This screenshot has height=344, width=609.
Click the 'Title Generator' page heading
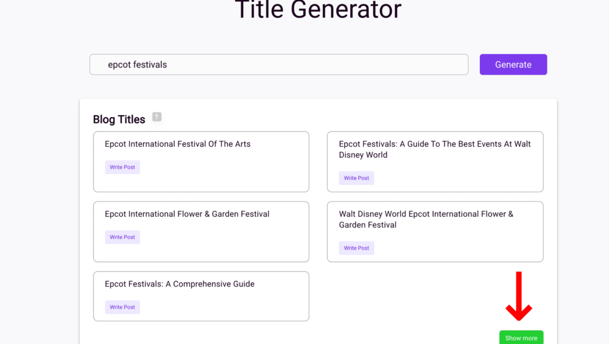318,10
